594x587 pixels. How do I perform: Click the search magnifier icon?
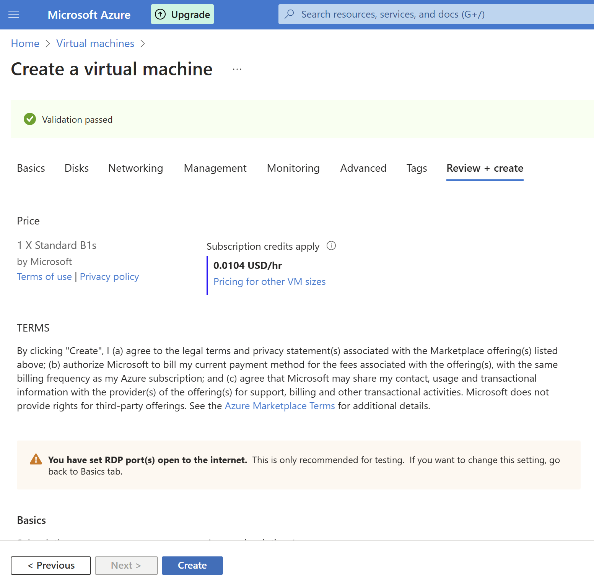(x=290, y=14)
